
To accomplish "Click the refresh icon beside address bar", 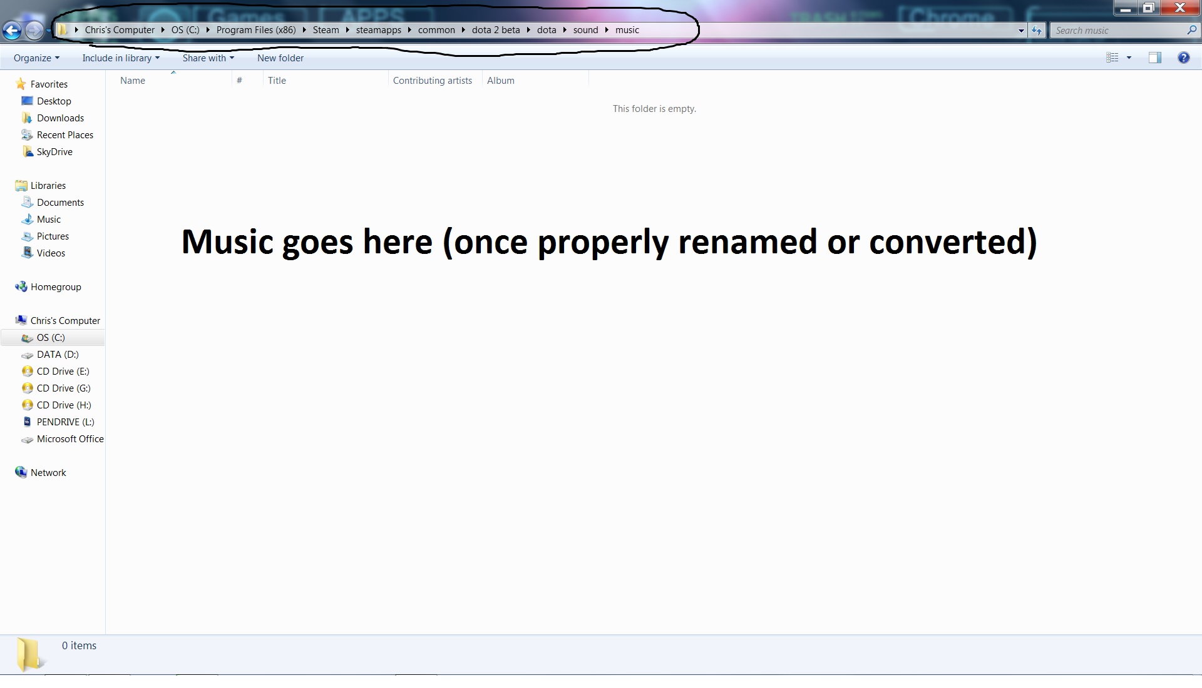I will [1037, 30].
